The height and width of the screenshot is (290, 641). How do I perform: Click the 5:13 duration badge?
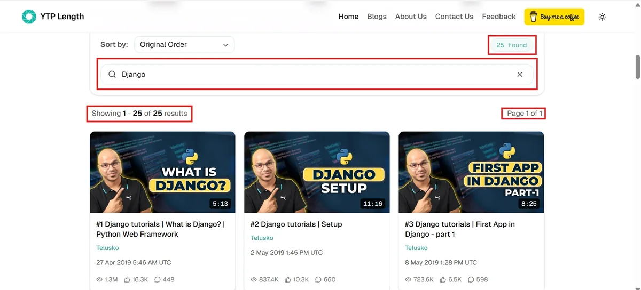pos(220,204)
